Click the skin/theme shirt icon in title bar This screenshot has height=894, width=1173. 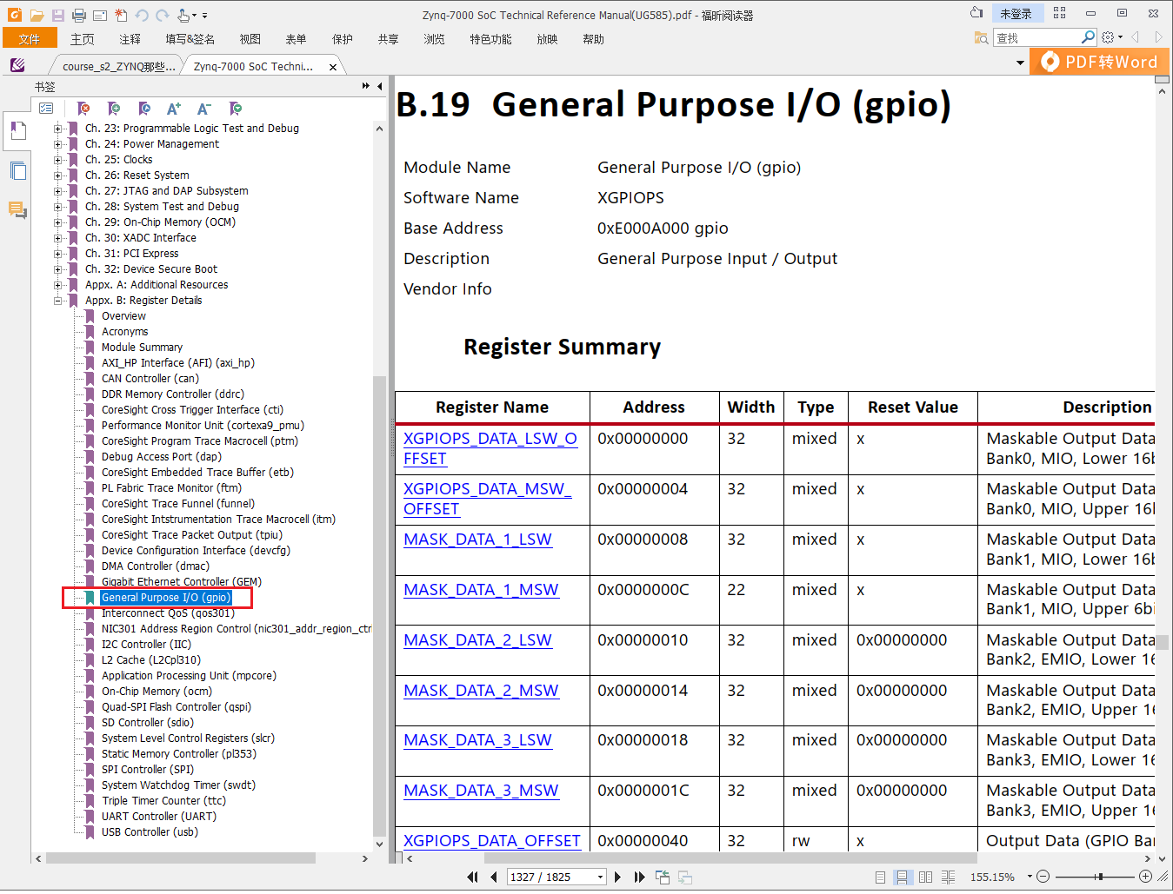point(976,13)
